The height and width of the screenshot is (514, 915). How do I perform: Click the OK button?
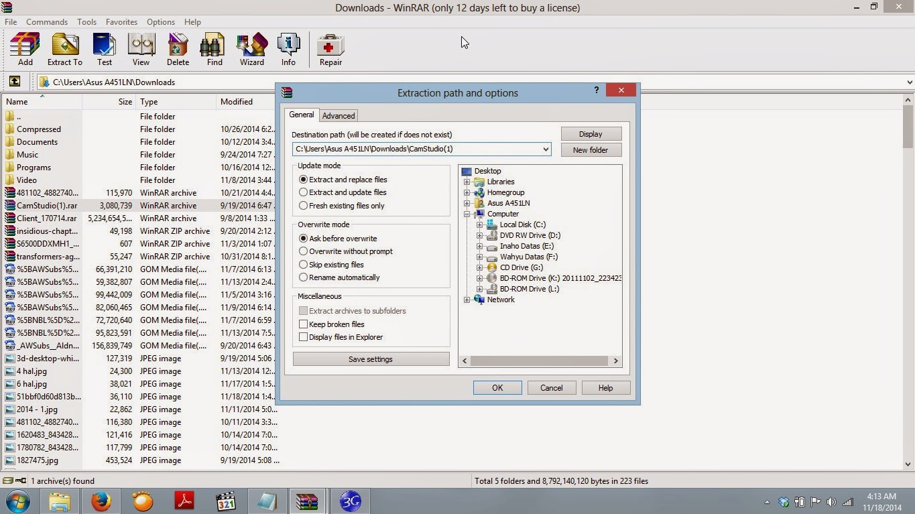497,387
